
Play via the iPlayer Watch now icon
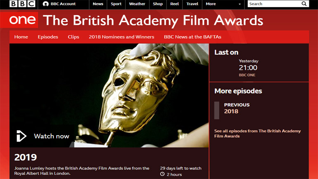21,136
